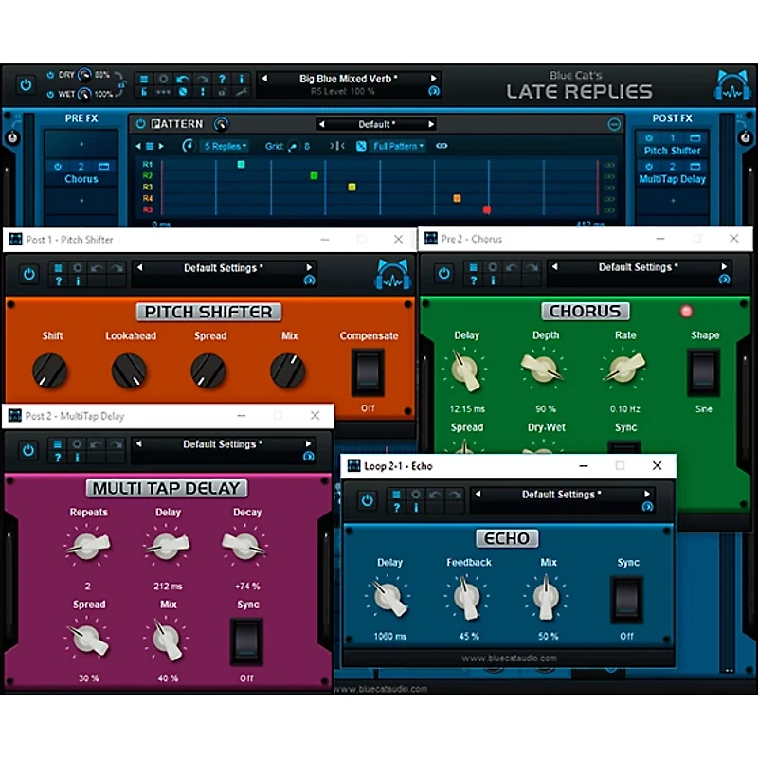Click the main menu icon in Late Replies toolbar

[144, 79]
